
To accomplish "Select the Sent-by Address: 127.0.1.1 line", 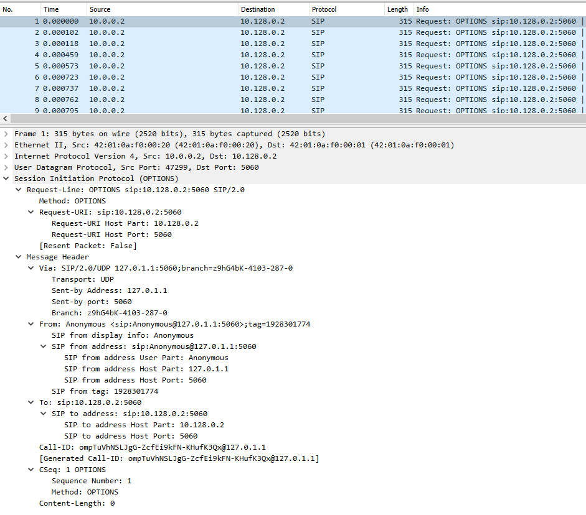I will tap(110, 290).
